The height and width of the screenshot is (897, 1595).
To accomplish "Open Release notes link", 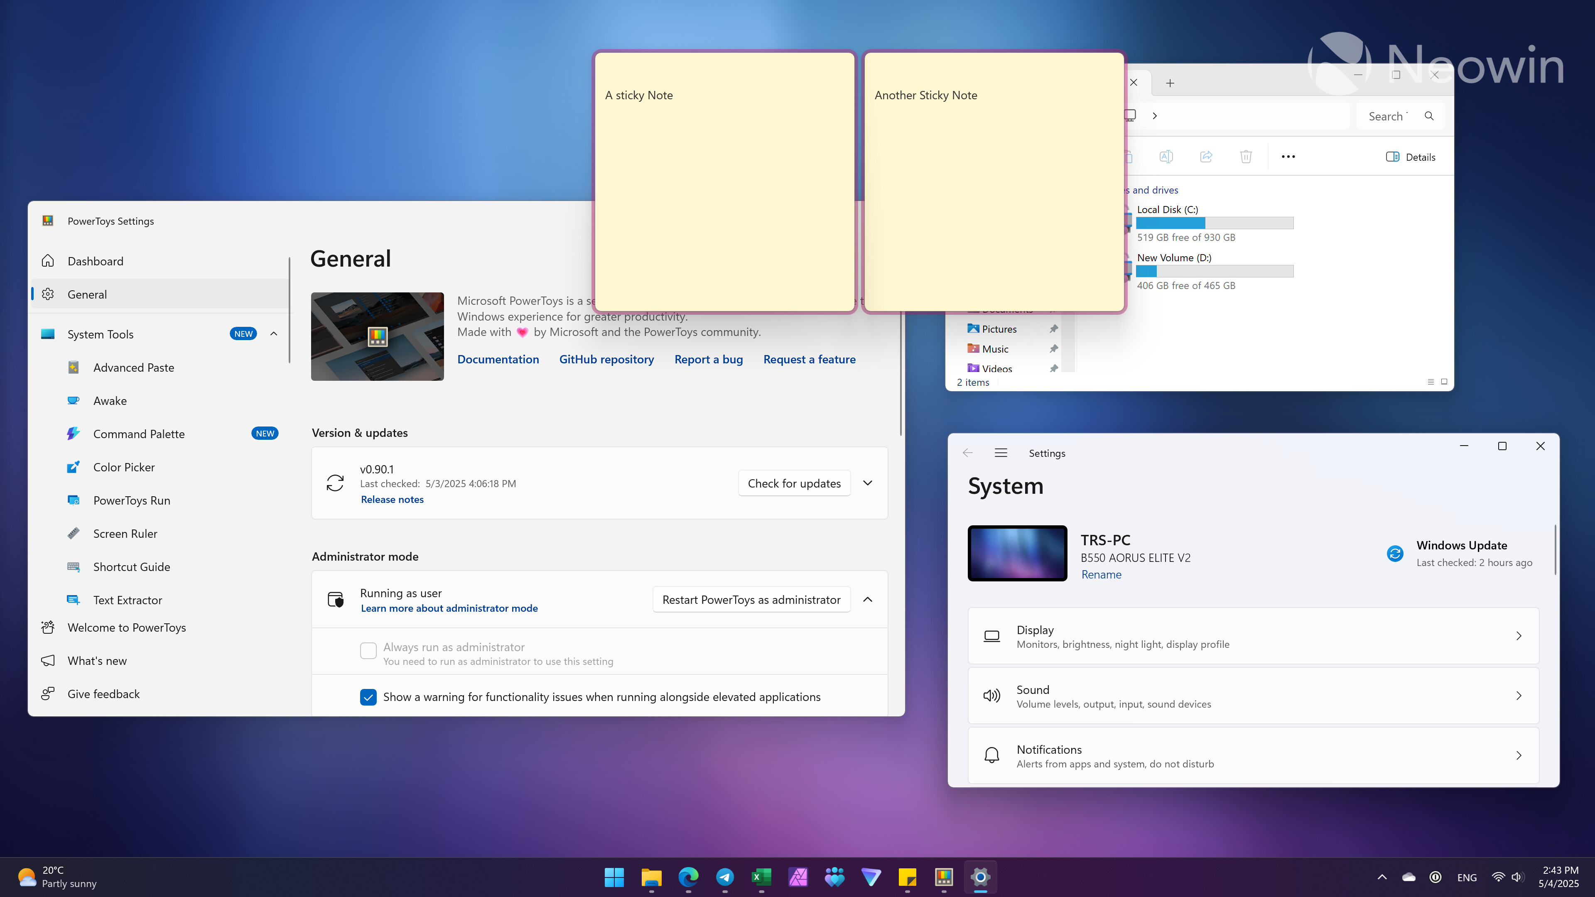I will coord(392,499).
